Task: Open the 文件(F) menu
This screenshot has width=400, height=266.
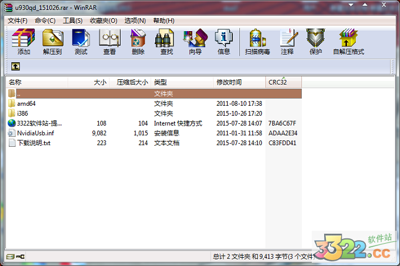Action: pos(17,21)
